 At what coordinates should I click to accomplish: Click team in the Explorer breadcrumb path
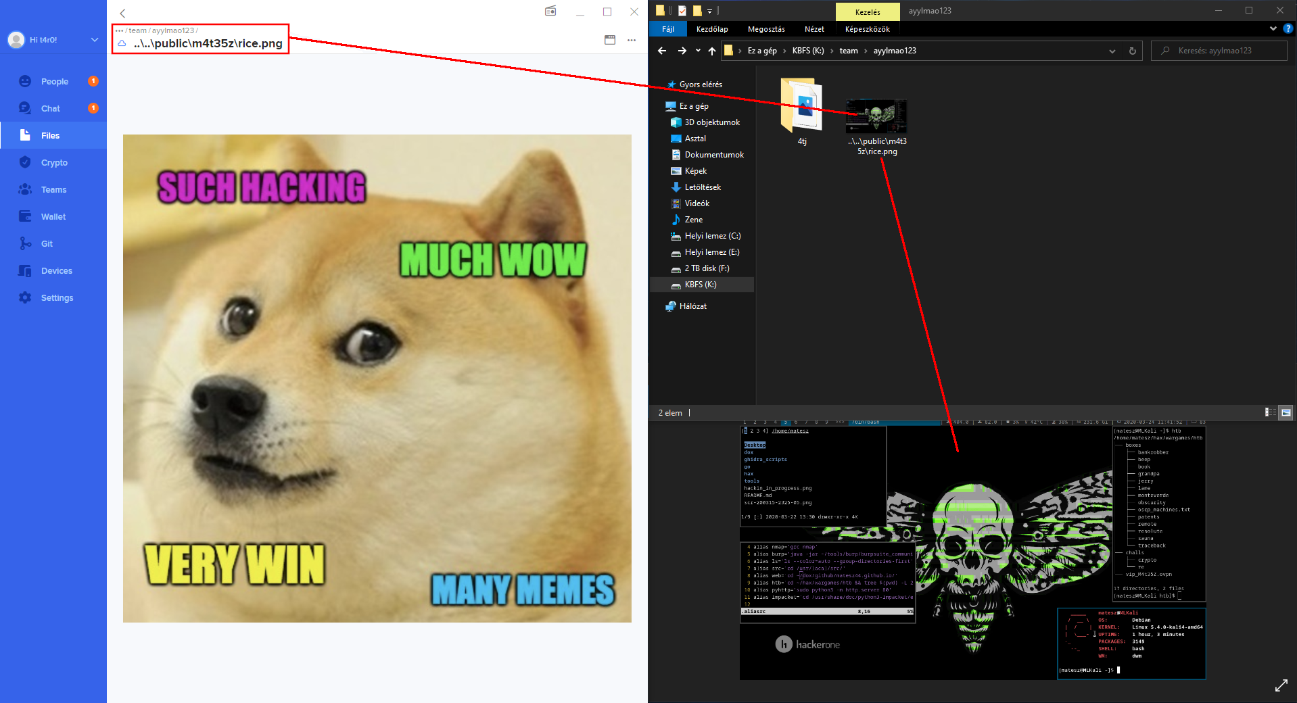click(849, 51)
